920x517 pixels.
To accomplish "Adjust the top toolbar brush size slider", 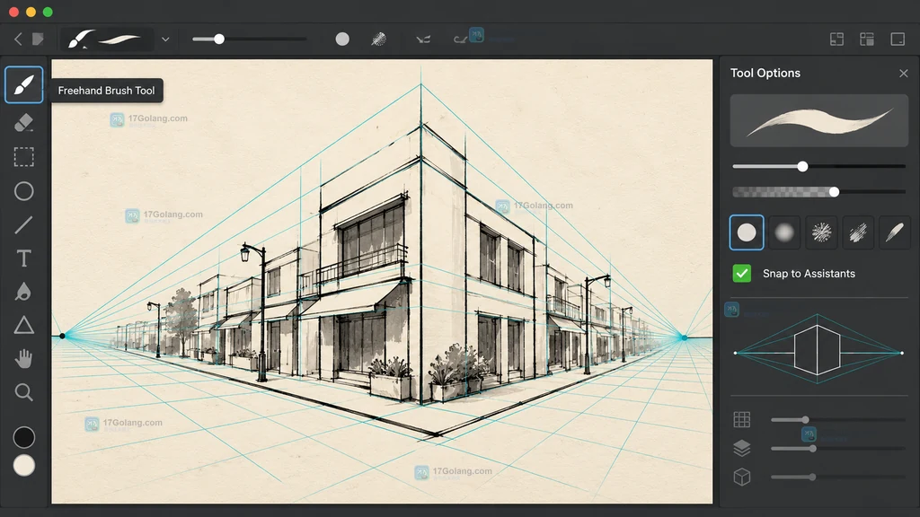I will [x=250, y=39].
